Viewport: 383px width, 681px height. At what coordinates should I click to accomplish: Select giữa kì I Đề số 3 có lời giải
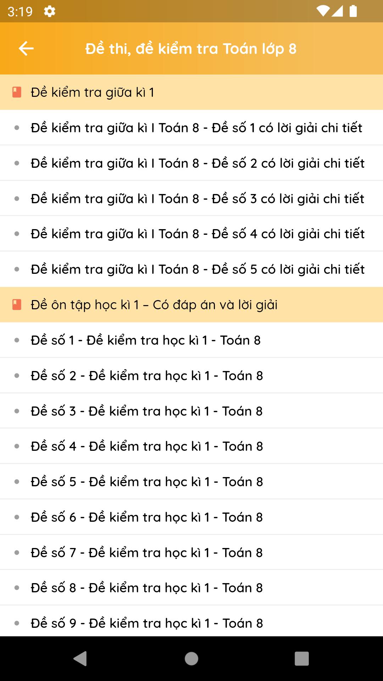click(x=197, y=199)
